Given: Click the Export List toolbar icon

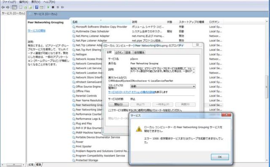Looking at the screenshot, I should (30, 7).
